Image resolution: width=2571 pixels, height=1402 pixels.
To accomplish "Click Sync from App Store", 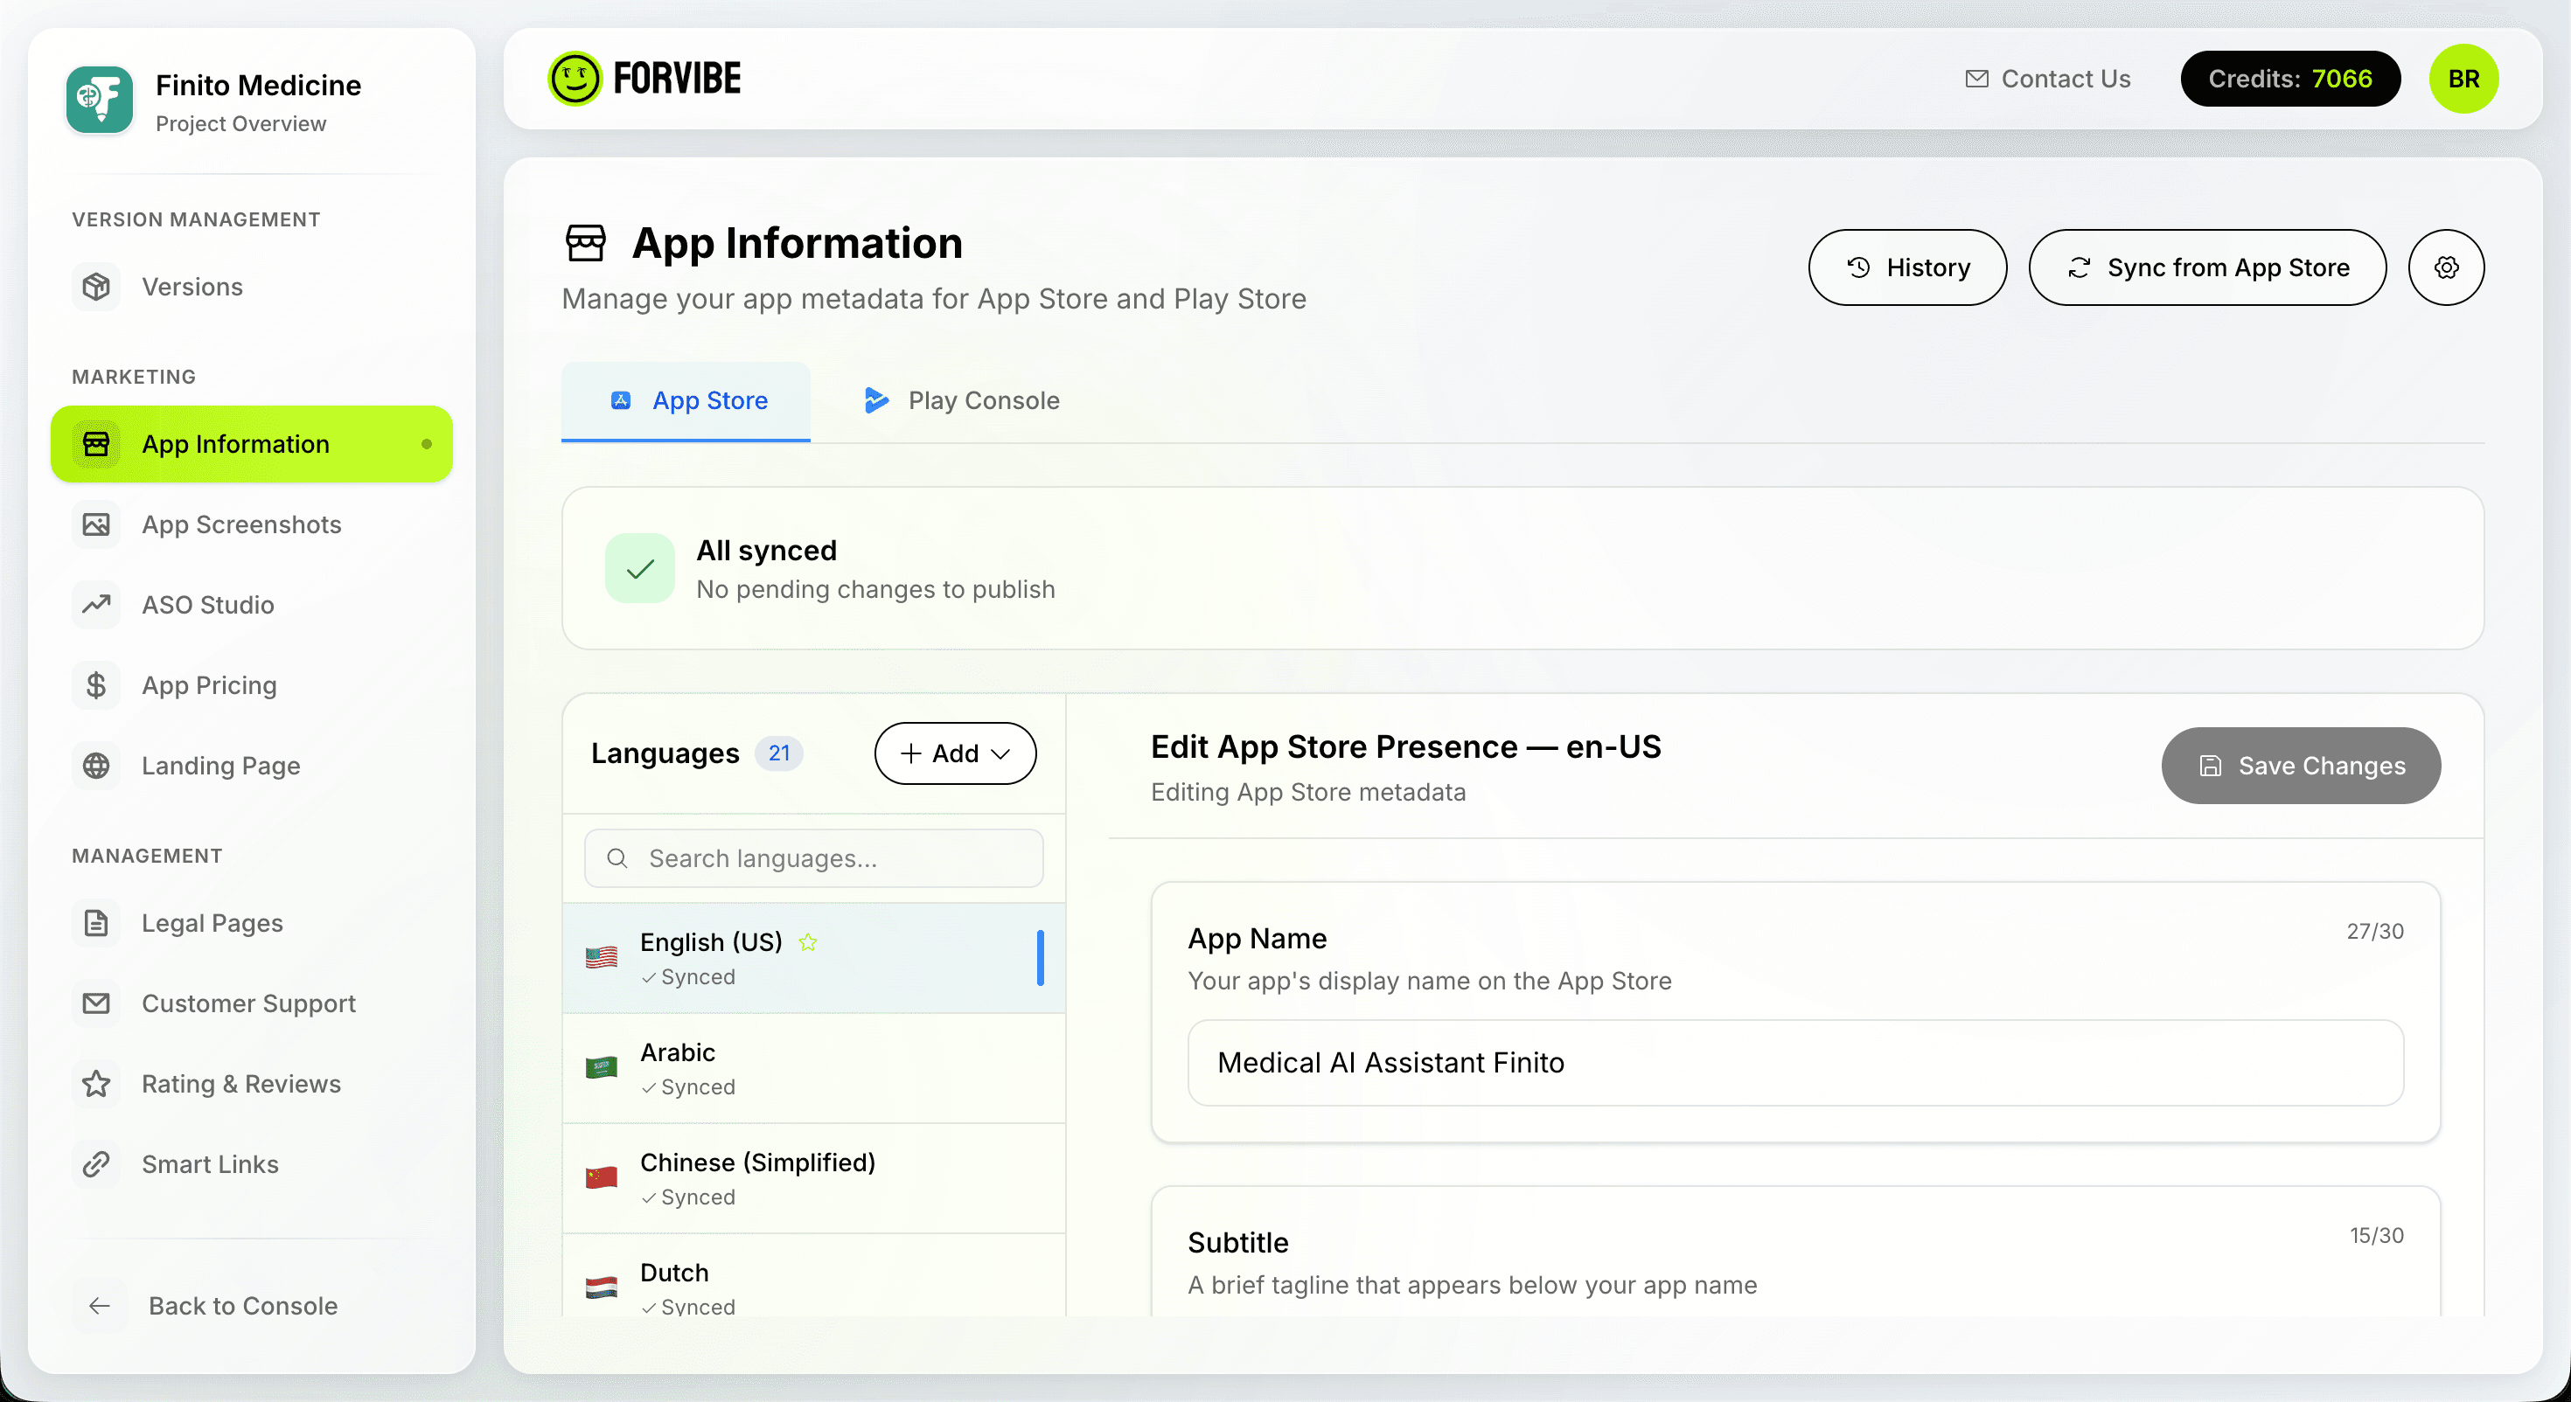I will (x=2206, y=267).
